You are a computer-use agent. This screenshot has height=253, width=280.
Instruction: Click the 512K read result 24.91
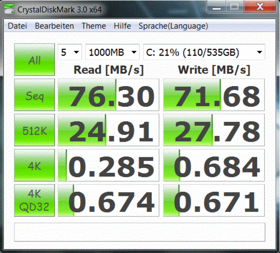point(108,130)
